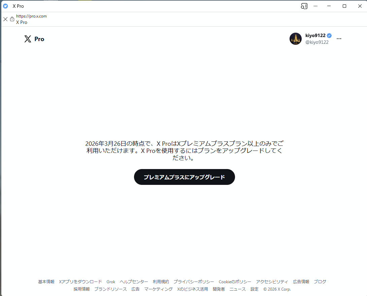This screenshot has height=296, width=367.
Task: Open 利用規約 footer link
Action: pyautogui.click(x=161, y=282)
